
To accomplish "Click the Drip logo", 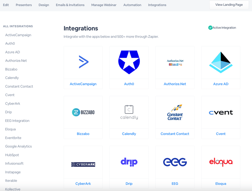I will pyautogui.click(x=129, y=162).
